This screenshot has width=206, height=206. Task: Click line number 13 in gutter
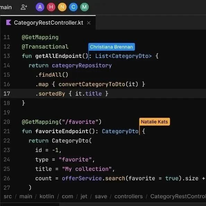click(x=7, y=56)
